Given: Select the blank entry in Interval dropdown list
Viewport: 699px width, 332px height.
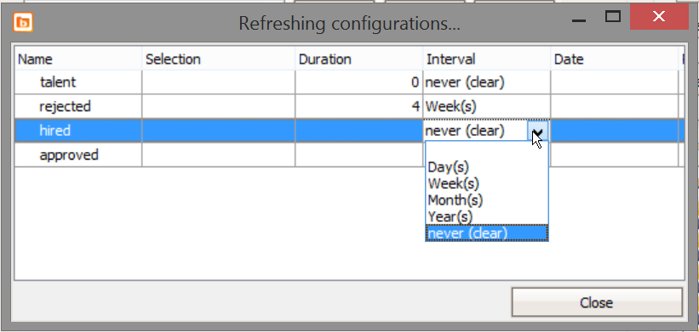Looking at the screenshot, I should point(487,151).
